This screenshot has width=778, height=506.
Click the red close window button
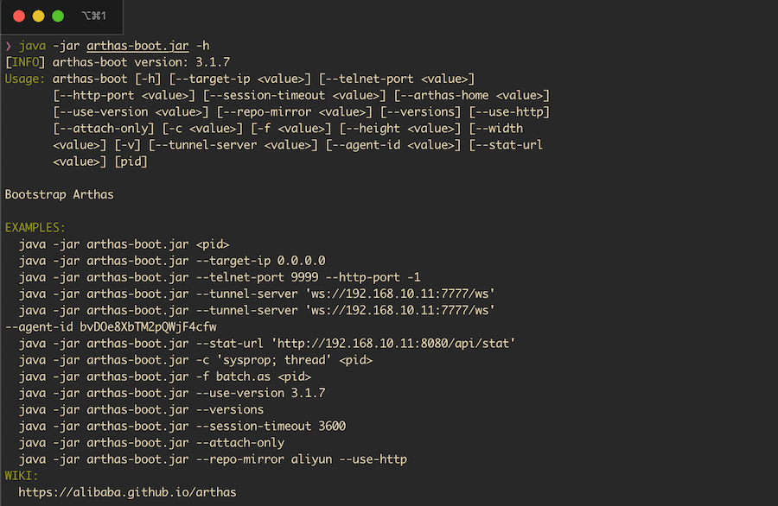[x=19, y=16]
